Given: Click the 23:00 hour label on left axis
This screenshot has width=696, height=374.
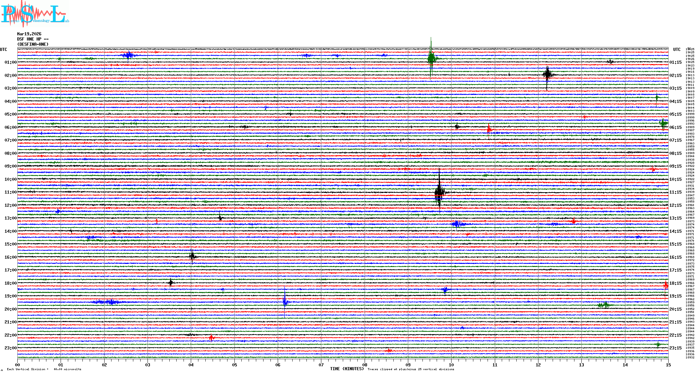Looking at the screenshot, I should [10, 348].
